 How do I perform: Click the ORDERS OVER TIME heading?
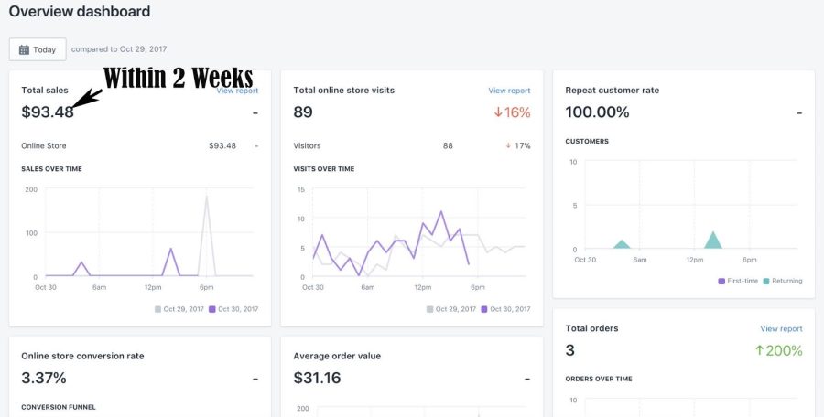(599, 379)
